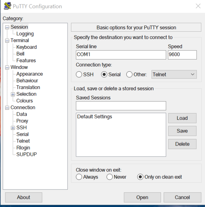Click the Serial line input field
This screenshot has height=207, width=205.
tap(121, 55)
